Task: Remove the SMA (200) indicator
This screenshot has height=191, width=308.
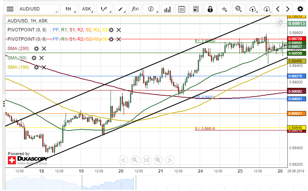Action: point(44,49)
